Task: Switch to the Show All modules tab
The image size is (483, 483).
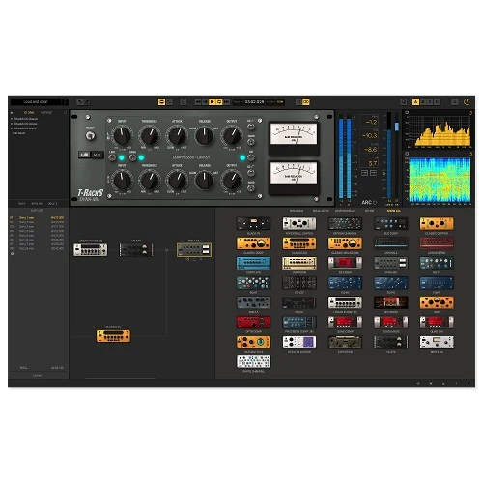Action: tap(393, 211)
